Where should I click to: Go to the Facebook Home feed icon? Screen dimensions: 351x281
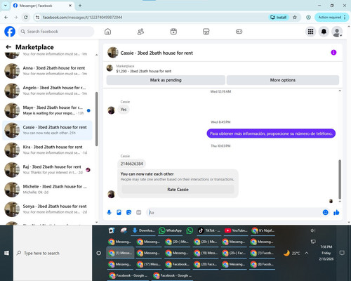[x=107, y=32]
